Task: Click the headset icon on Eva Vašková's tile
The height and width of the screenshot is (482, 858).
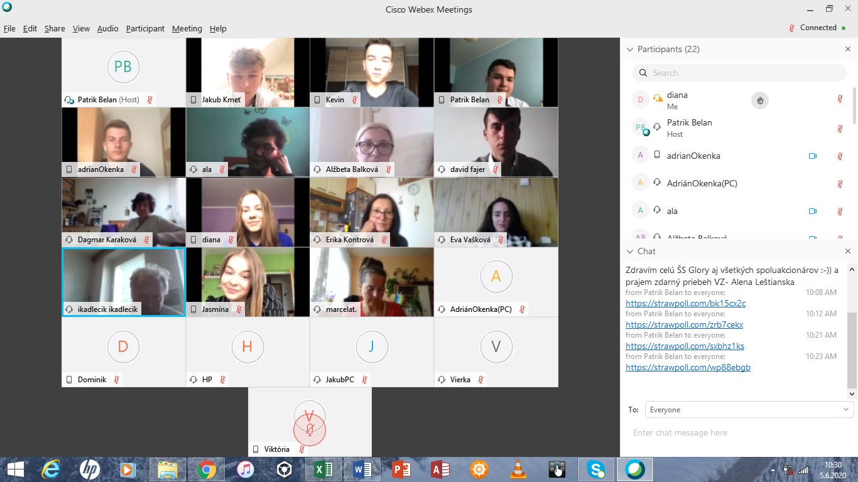Action: [443, 240]
